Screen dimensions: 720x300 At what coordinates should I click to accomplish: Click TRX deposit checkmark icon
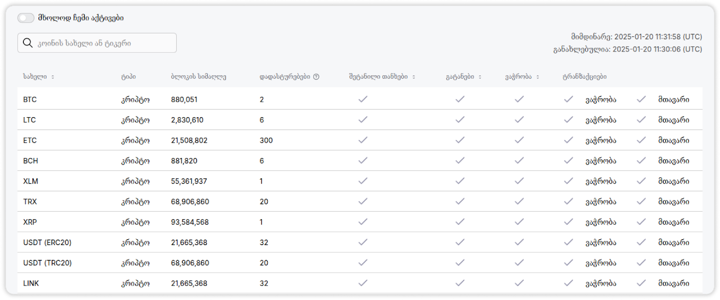(x=363, y=201)
